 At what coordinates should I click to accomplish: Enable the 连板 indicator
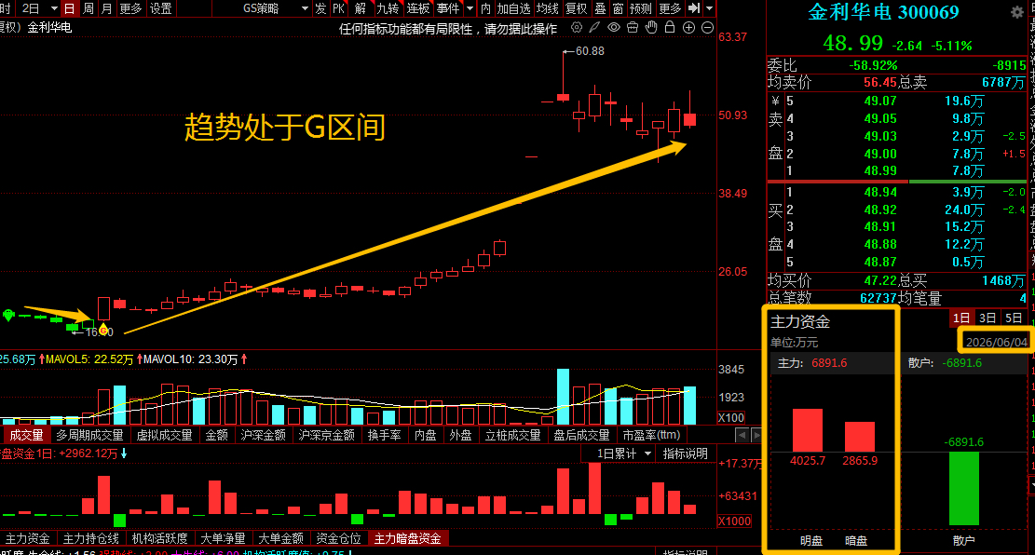[418, 8]
